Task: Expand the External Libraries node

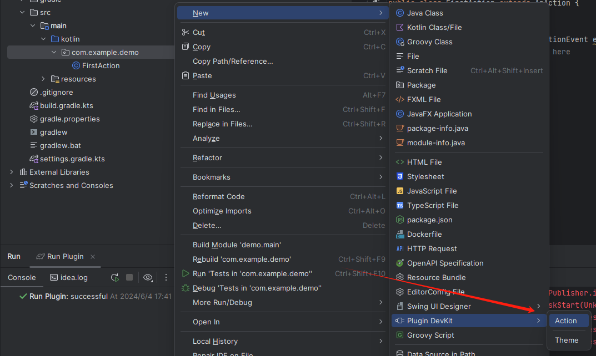Action: tap(12, 172)
